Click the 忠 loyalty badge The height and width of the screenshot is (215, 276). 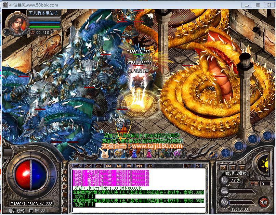[32, 33]
